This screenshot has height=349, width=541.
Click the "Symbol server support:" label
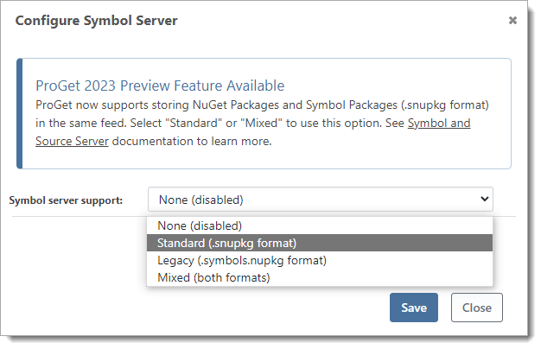[x=66, y=200]
